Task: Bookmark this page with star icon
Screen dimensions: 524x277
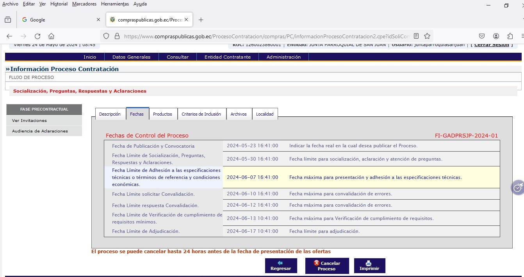Action: 427,36
